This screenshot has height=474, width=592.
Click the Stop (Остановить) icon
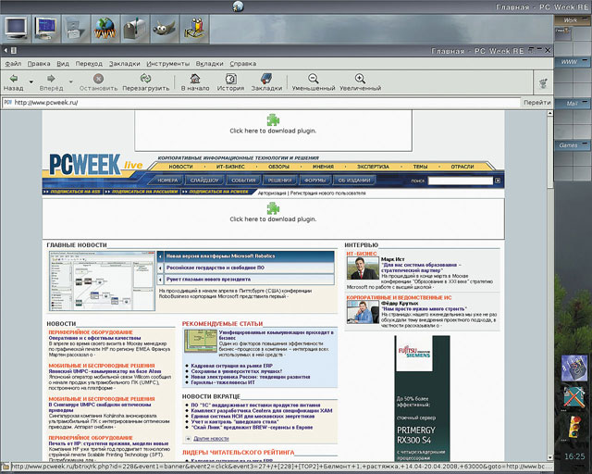point(98,79)
